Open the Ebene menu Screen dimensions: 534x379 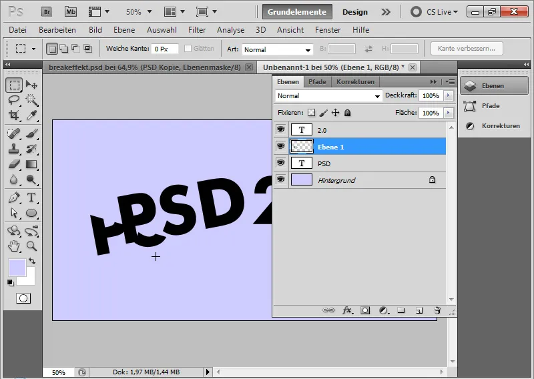(x=124, y=30)
